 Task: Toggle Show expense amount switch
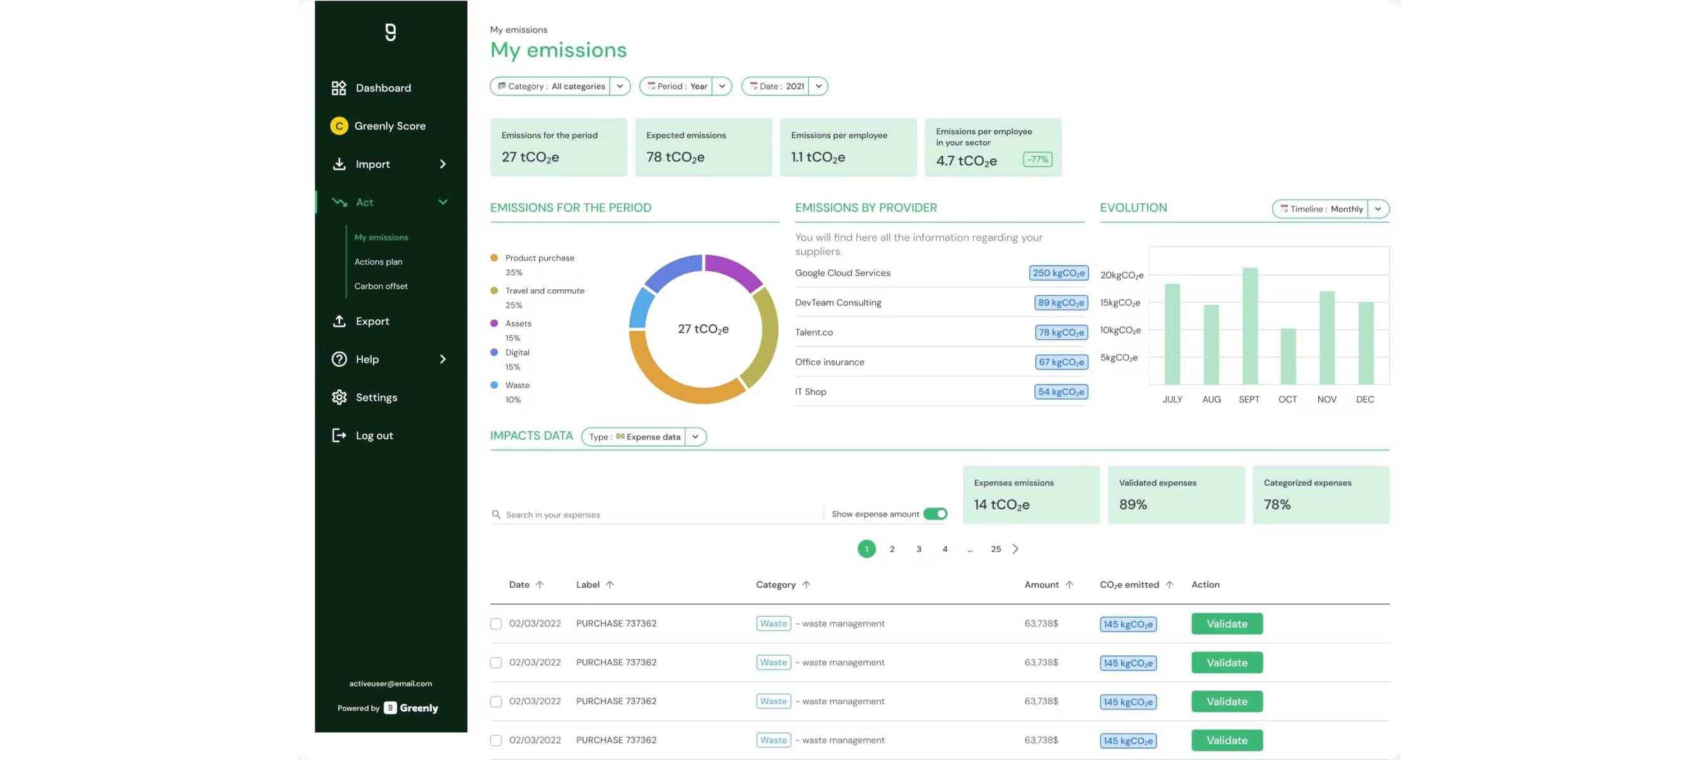tap(935, 514)
